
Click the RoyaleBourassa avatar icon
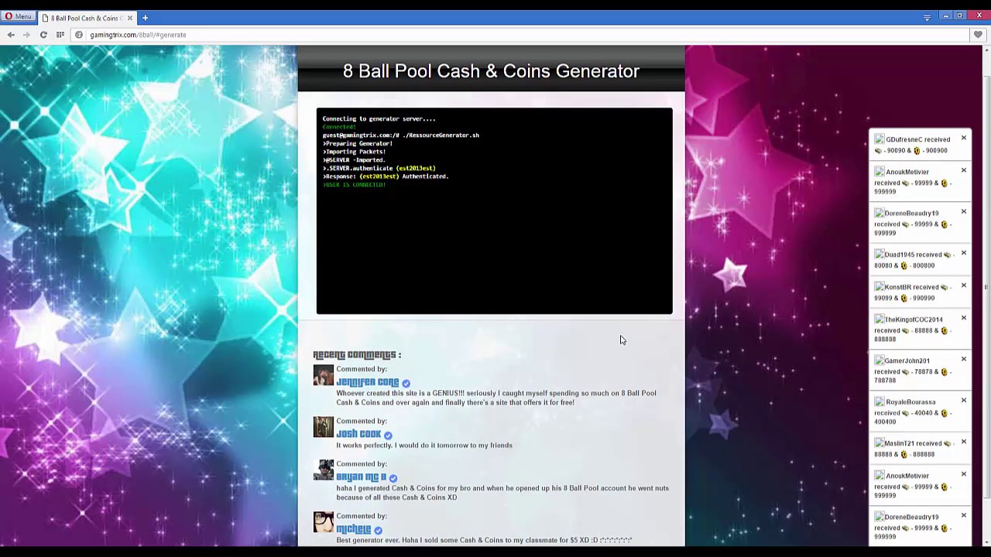click(x=880, y=402)
